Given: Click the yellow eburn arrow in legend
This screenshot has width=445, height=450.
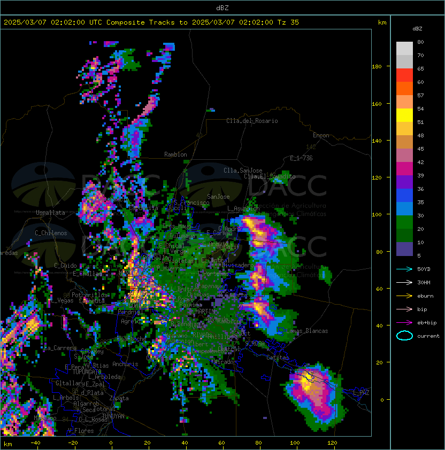Looking at the screenshot, I should point(404,296).
